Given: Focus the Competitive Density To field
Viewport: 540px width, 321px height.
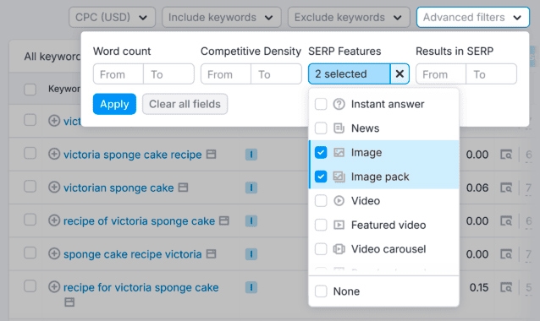Looking at the screenshot, I should pyautogui.click(x=277, y=73).
